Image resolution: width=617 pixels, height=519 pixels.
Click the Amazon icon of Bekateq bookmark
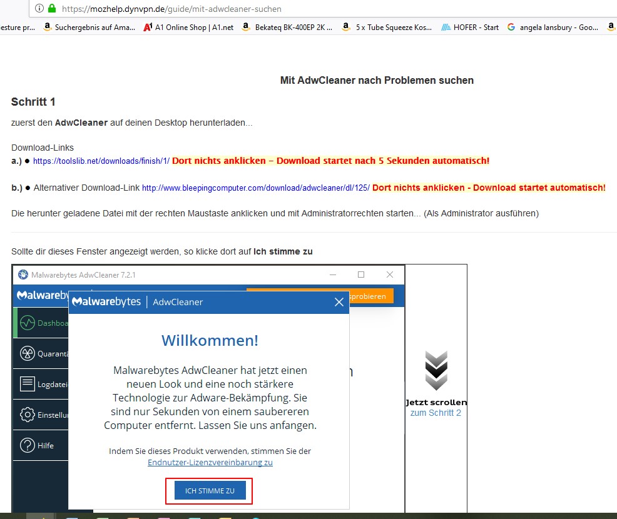tap(246, 27)
